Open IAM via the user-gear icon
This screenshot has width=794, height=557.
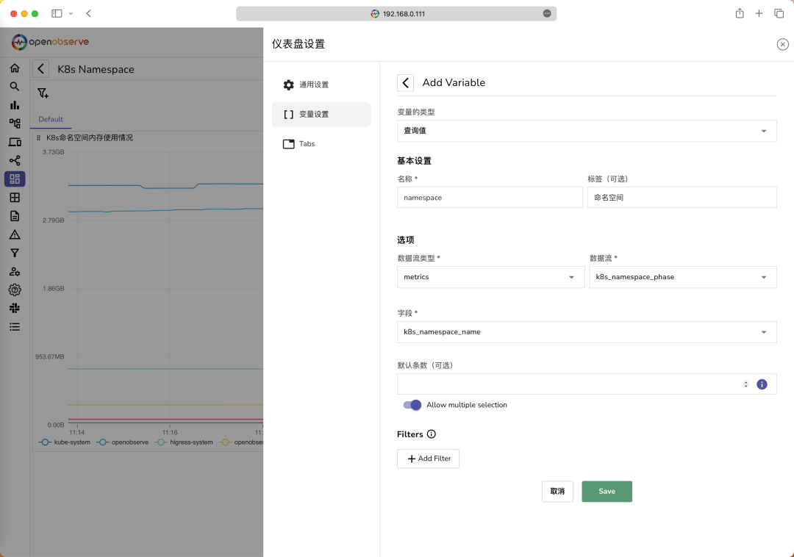tap(15, 272)
